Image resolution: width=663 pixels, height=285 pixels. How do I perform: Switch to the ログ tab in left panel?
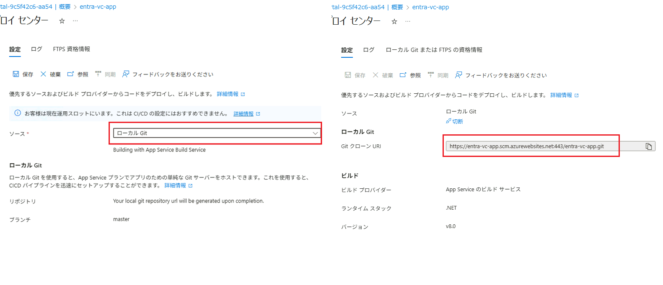tap(36, 49)
